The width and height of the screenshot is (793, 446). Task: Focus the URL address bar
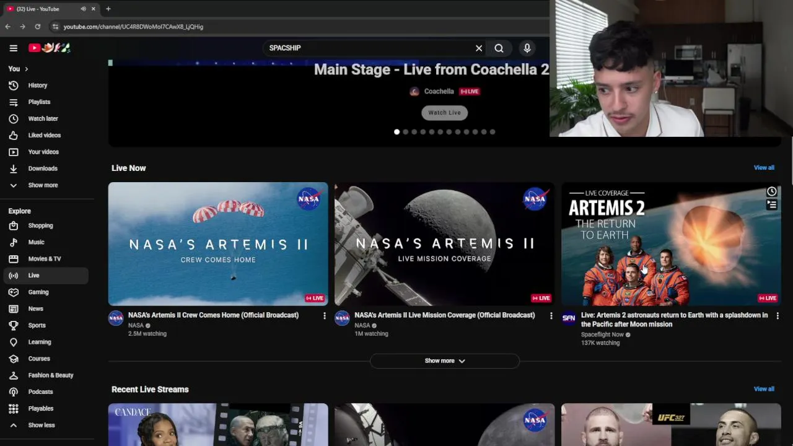click(x=297, y=27)
